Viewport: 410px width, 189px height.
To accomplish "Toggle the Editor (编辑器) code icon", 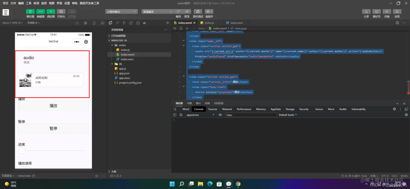I will click(x=40, y=12).
